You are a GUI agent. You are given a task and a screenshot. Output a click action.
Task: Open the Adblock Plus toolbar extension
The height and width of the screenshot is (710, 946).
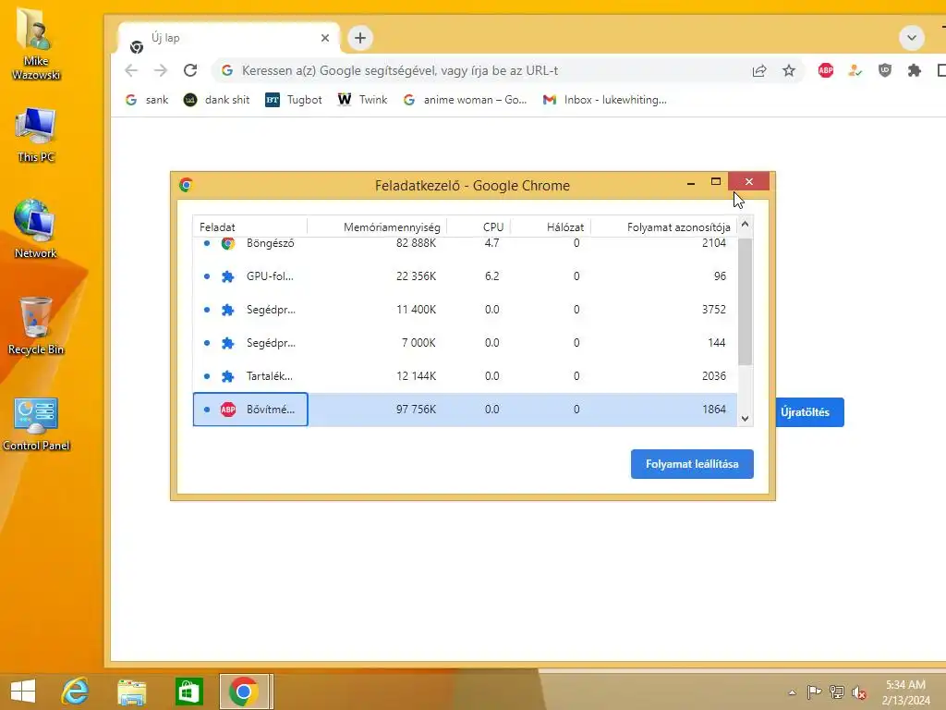(825, 70)
